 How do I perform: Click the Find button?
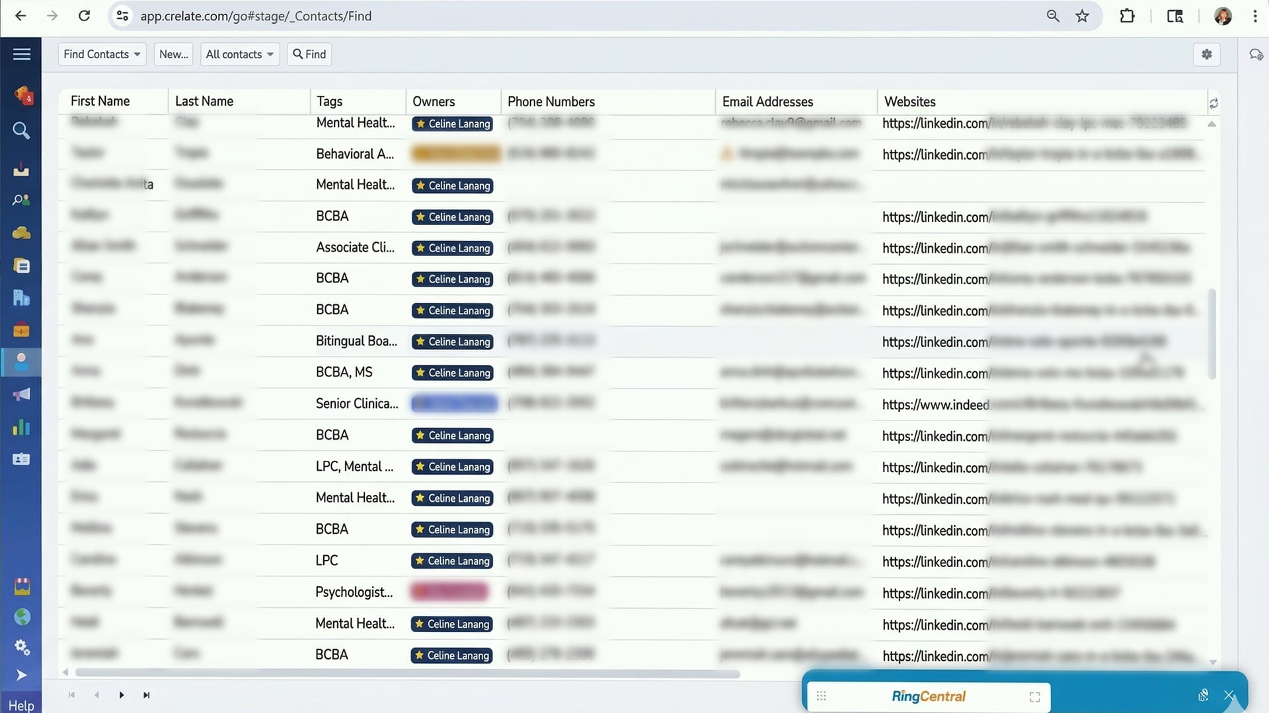[x=309, y=54]
